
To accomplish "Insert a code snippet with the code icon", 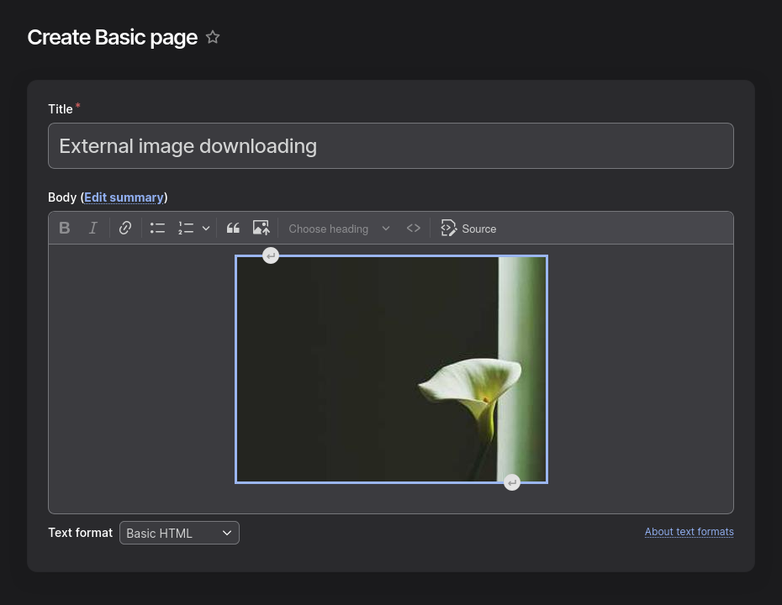I will coord(414,229).
